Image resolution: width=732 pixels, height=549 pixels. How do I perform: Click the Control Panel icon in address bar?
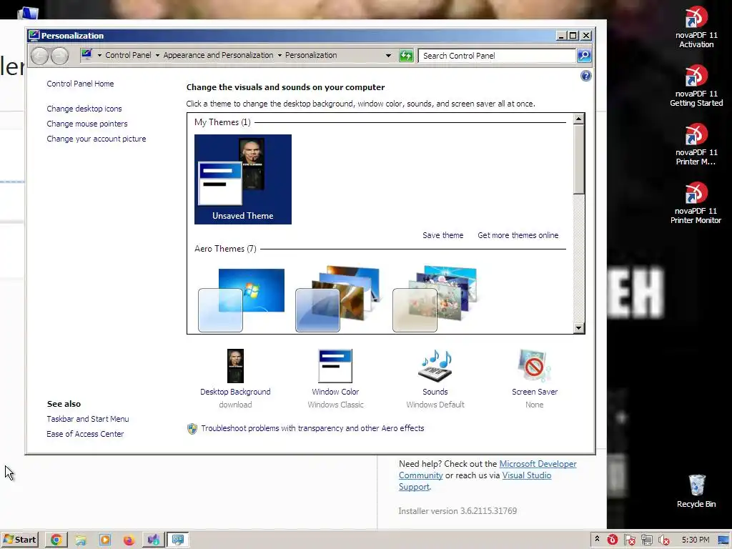tap(86, 54)
